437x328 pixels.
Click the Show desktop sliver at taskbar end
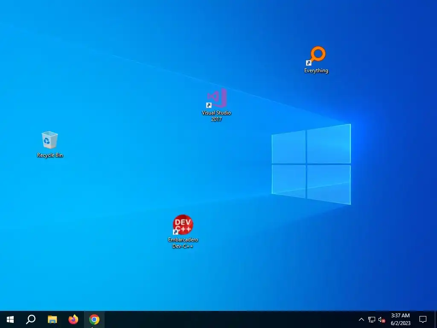point(436,319)
